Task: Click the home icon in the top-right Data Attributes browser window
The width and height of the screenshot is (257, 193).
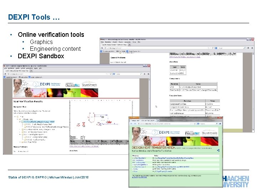Action: (252, 48)
